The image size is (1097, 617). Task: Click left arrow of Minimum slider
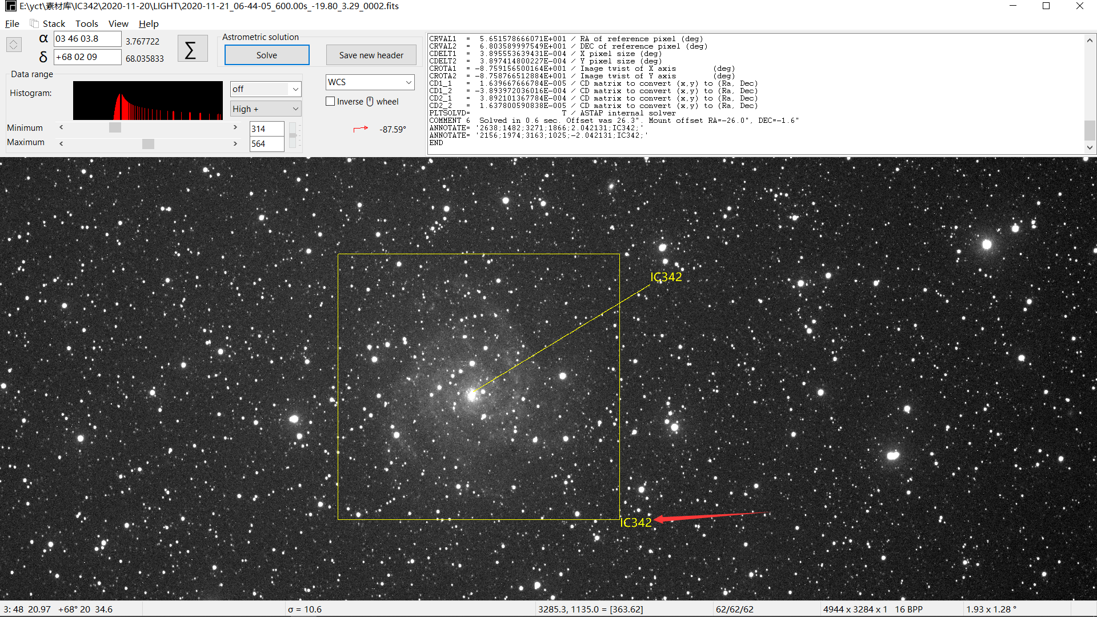tap(61, 127)
